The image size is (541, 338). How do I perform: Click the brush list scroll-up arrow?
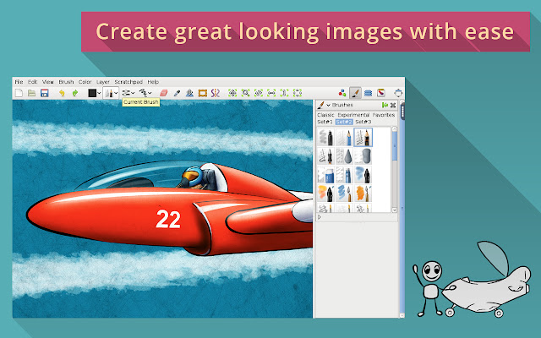point(395,128)
